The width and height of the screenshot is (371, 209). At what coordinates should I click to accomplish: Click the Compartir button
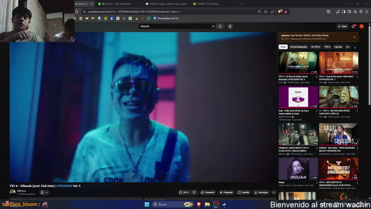click(x=208, y=192)
